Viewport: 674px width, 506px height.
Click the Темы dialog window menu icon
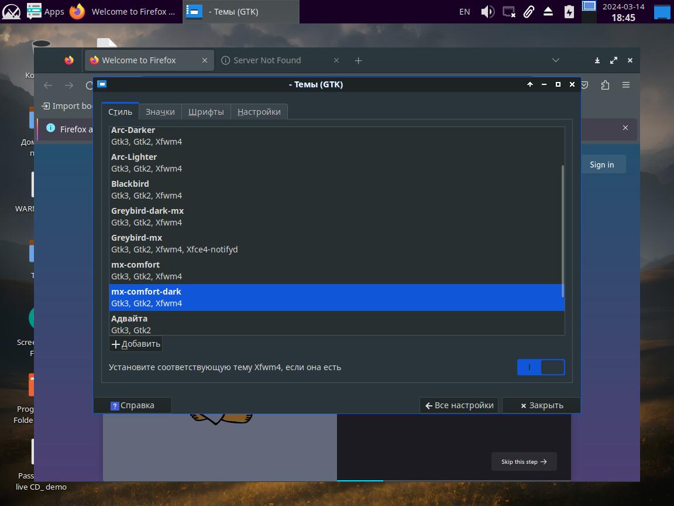pyautogui.click(x=102, y=84)
